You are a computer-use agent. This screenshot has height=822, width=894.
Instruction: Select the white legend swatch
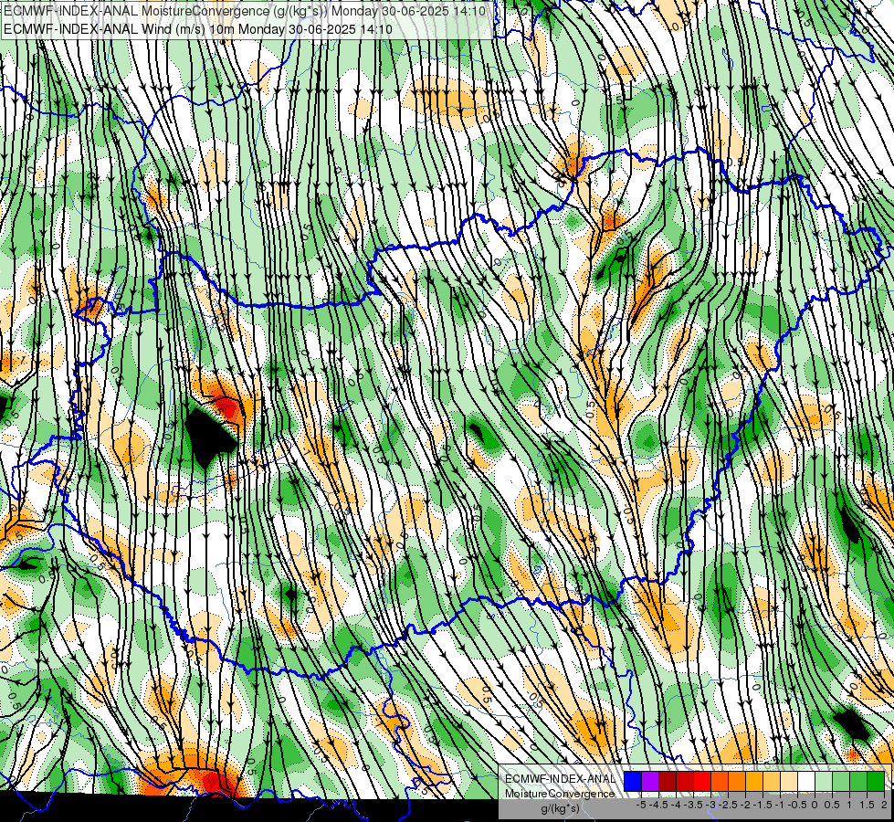[x=806, y=781]
